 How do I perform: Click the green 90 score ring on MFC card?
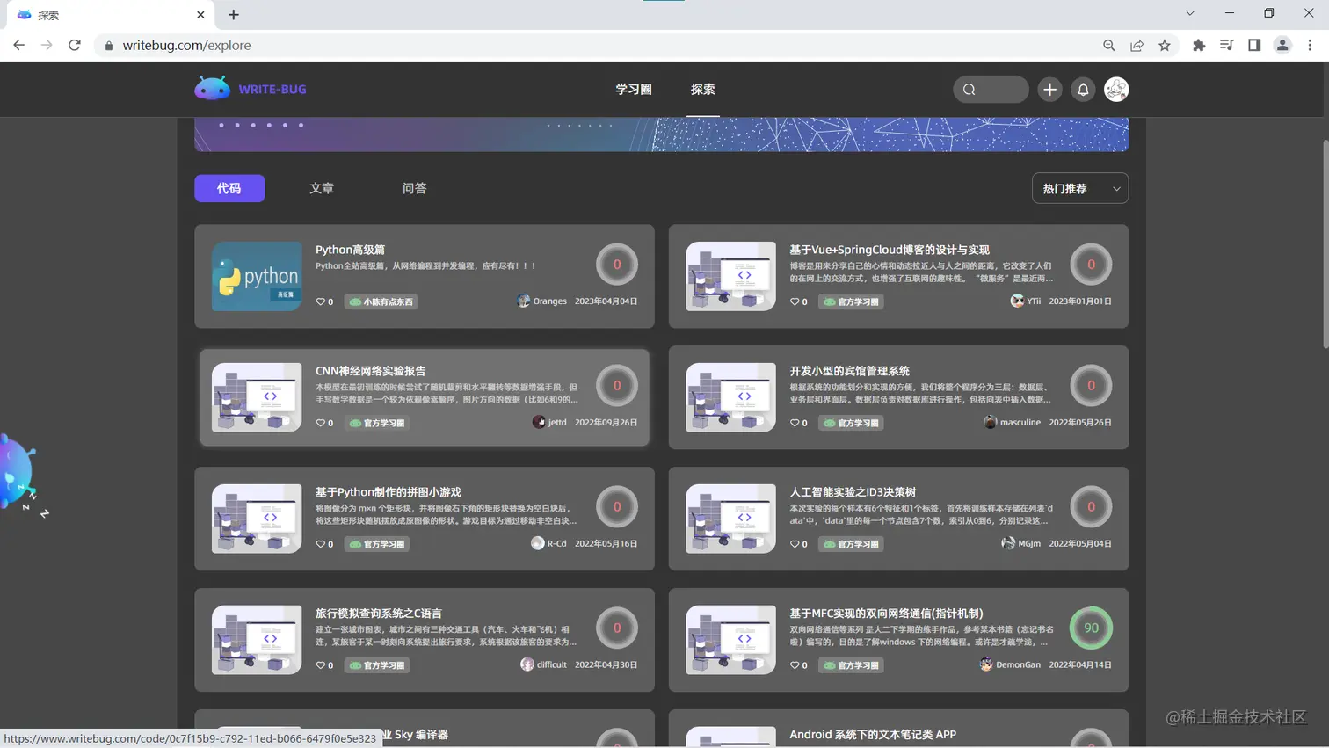(1090, 628)
